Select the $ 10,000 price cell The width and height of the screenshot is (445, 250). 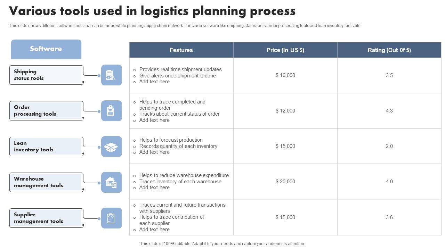click(x=285, y=75)
